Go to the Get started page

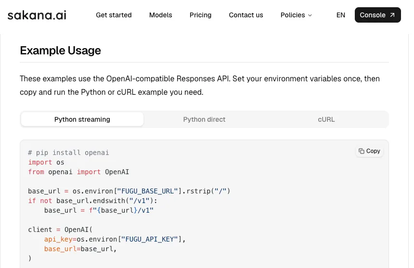[114, 15]
